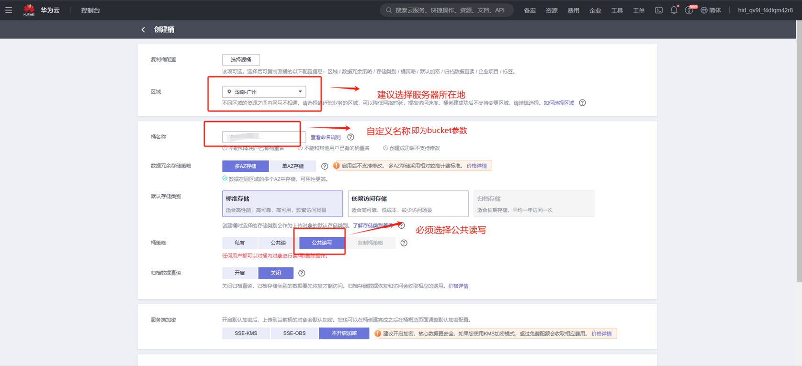802x366 pixels.
Task: Open the 华南-广州 region dropdown
Action: point(264,92)
